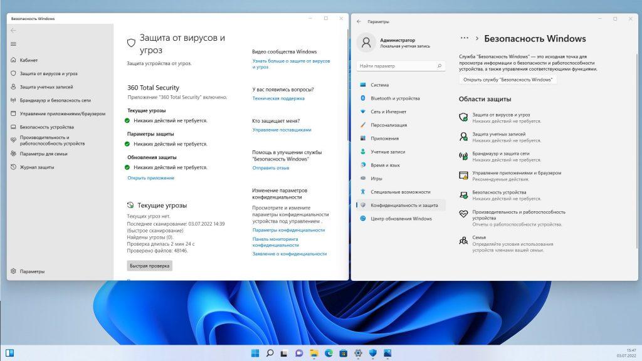Start Быстрая проверка scan
The image size is (642, 361).
(x=149, y=266)
